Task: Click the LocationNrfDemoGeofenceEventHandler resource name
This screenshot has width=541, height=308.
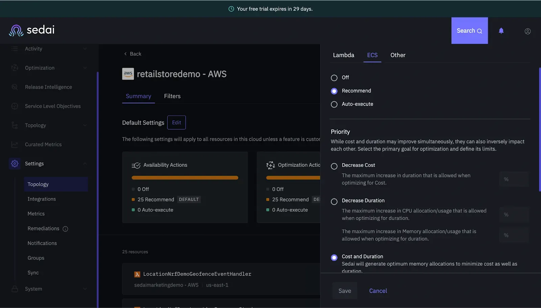Action: (197, 274)
